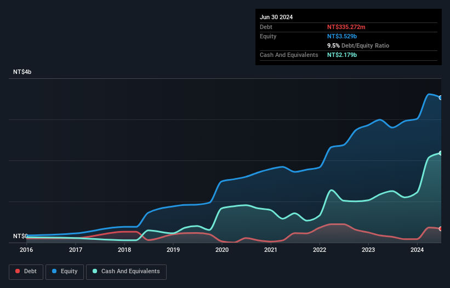Click the tooltip Equity row label
Image resolution: width=450 pixels, height=288 pixels.
[x=268, y=36]
